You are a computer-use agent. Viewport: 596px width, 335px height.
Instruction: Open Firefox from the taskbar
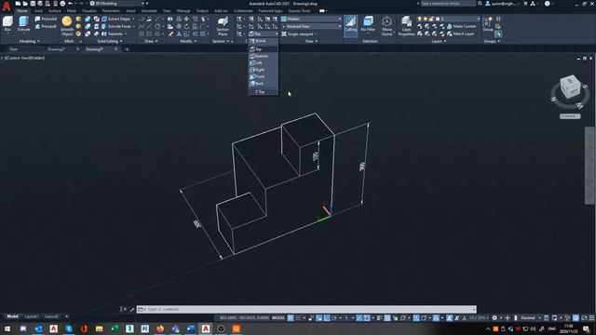point(160,328)
